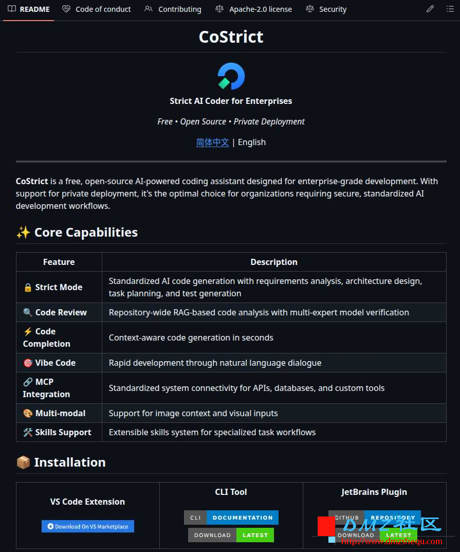Go to the Security tab
Screen dimensions: 460x552
(333, 9)
